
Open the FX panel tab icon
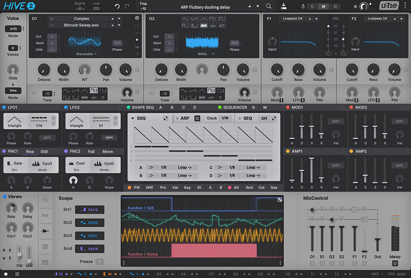(x=45, y=200)
